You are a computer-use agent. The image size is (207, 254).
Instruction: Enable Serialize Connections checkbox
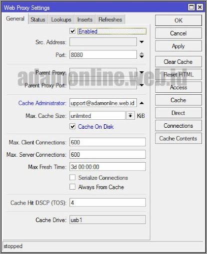click(x=72, y=177)
